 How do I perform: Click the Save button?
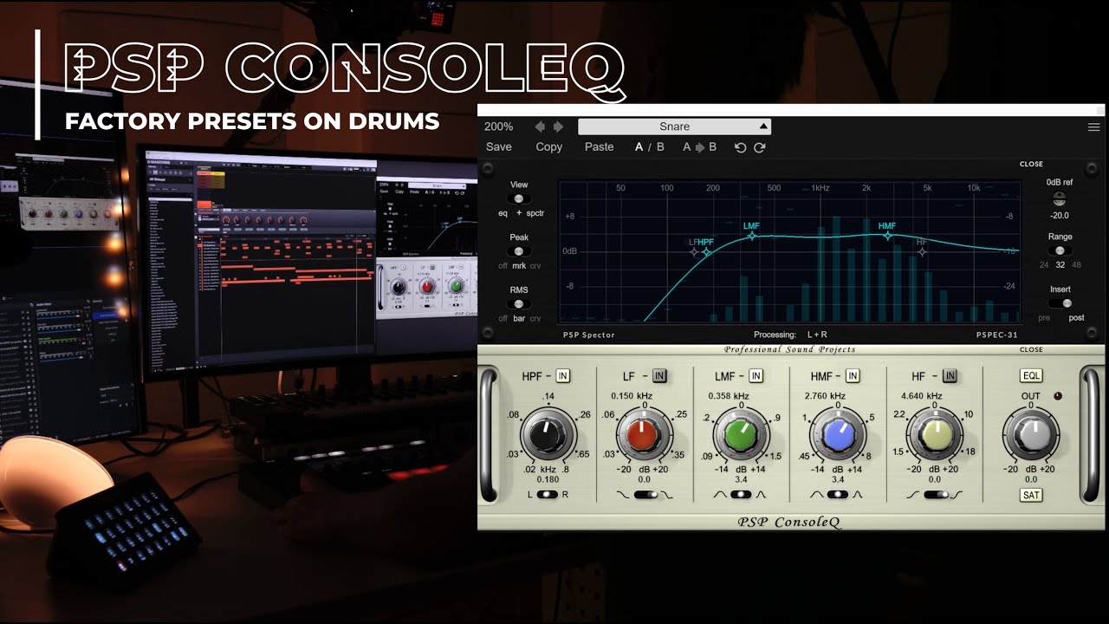499,147
